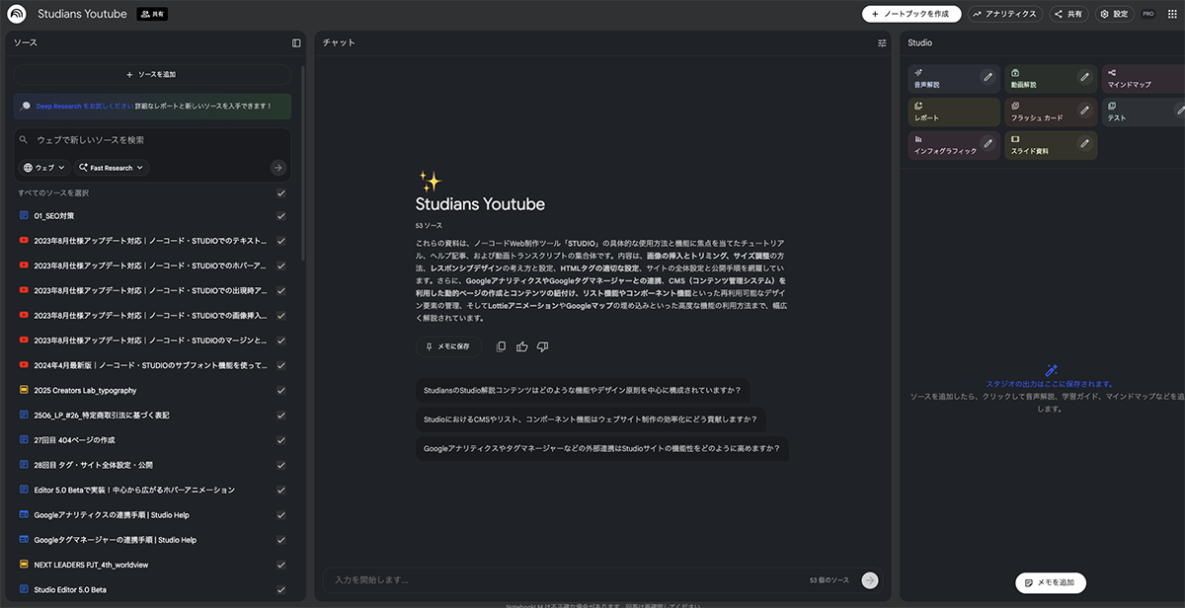Image resolution: width=1185 pixels, height=608 pixels.
Task: Click the Deep Research trial banner
Action: point(151,106)
